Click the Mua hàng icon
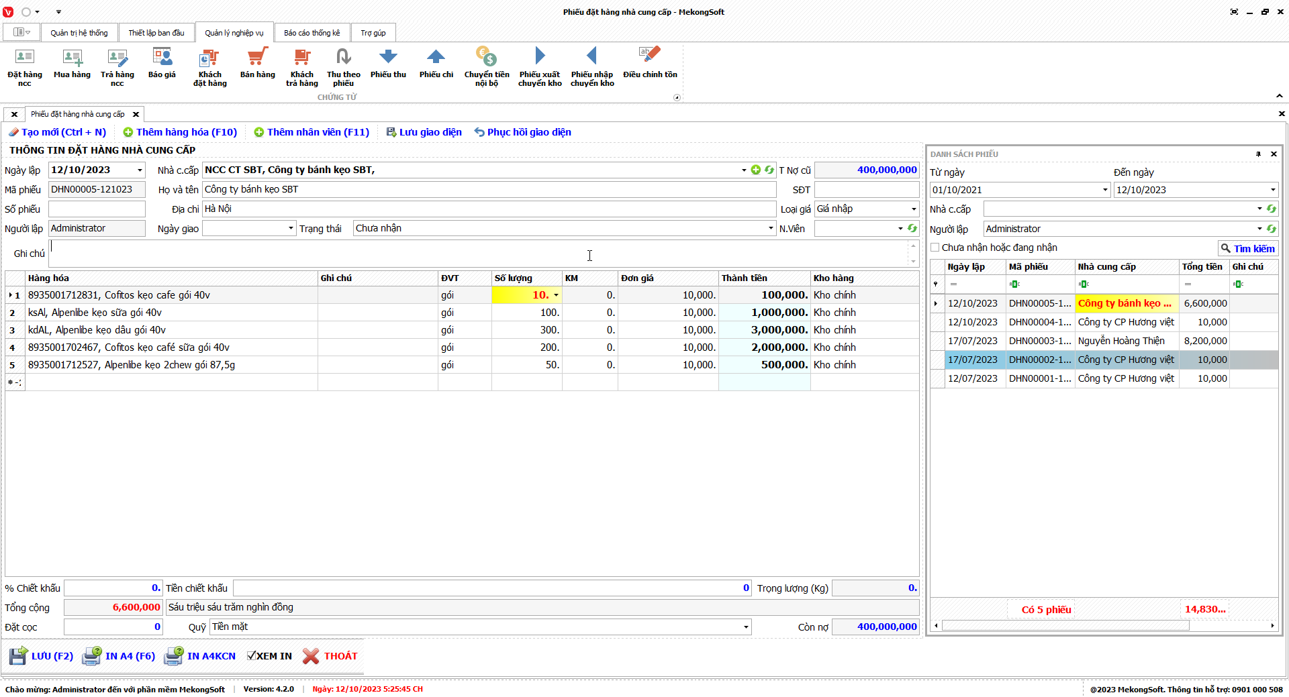Screen dimensions: 1289x697 point(72,64)
